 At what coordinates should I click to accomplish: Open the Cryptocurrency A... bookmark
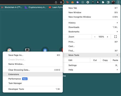(35, 7)
